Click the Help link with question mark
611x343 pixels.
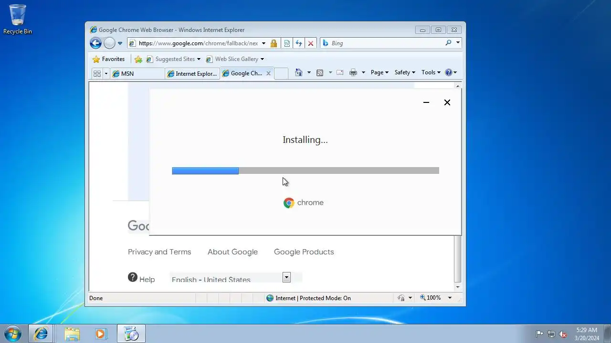[141, 278]
